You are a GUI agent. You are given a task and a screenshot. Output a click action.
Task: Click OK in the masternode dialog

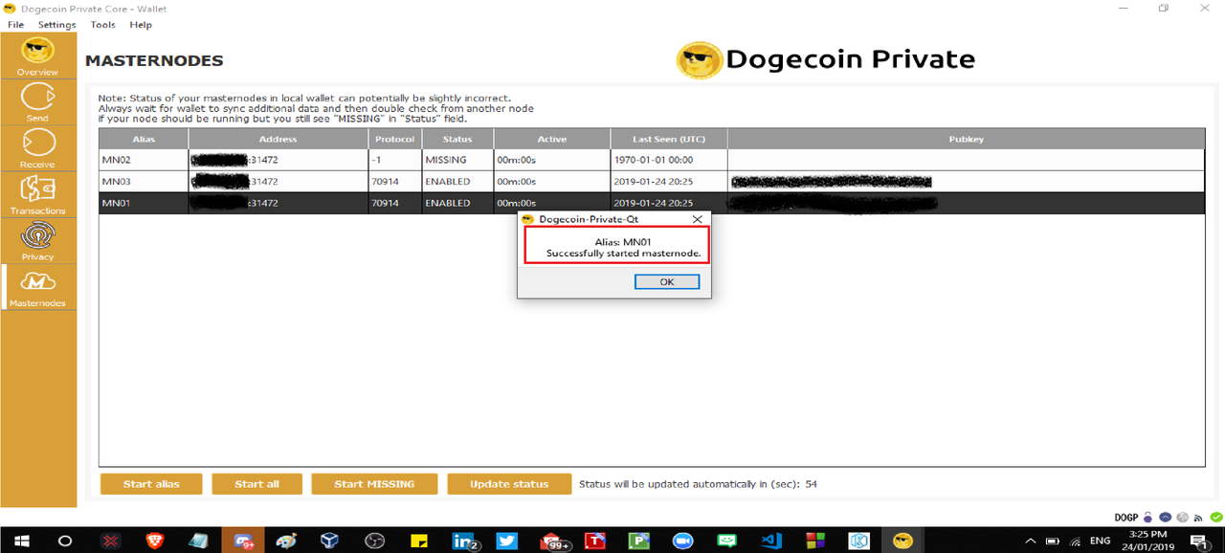[x=667, y=281]
